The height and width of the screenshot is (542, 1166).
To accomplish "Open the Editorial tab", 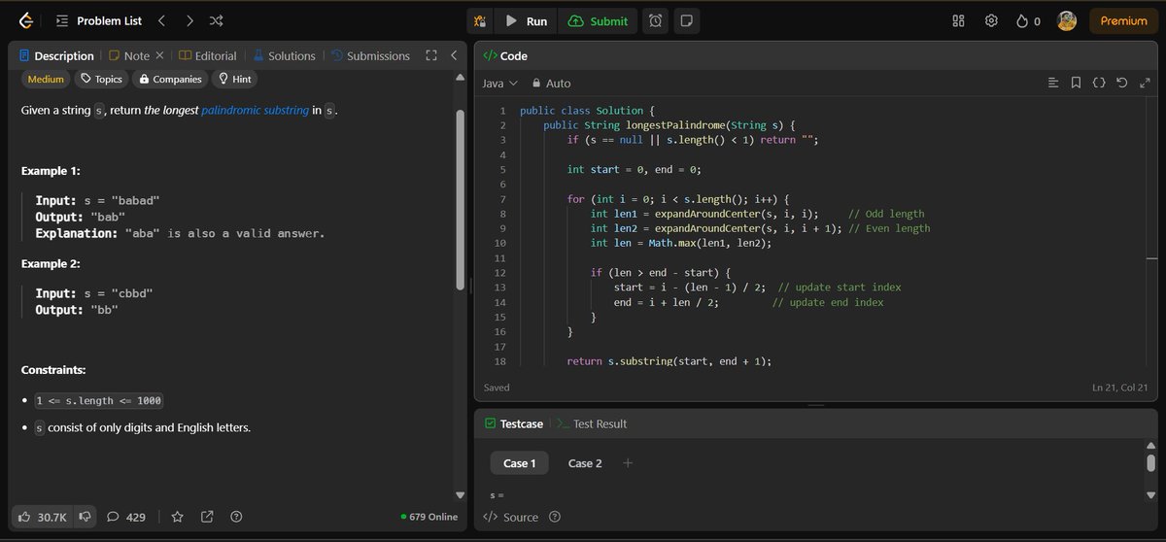I will coord(208,55).
